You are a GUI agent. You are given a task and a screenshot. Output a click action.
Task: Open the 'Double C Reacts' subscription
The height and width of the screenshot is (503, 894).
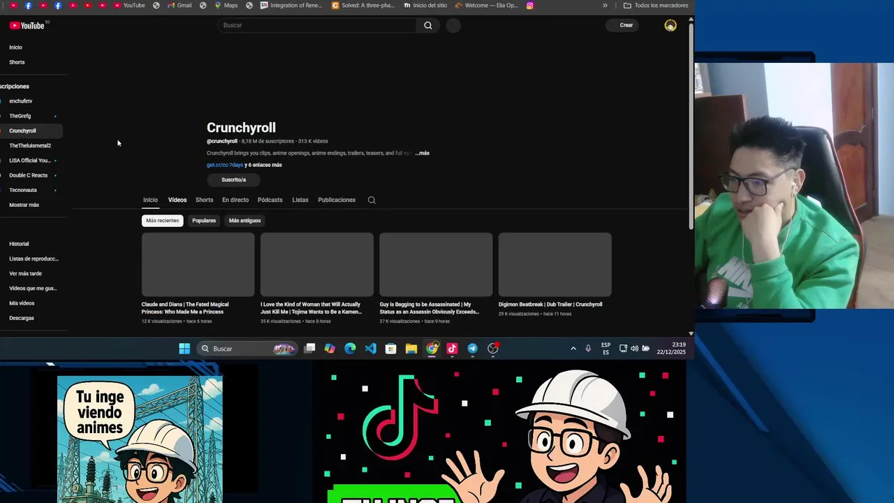(28, 175)
